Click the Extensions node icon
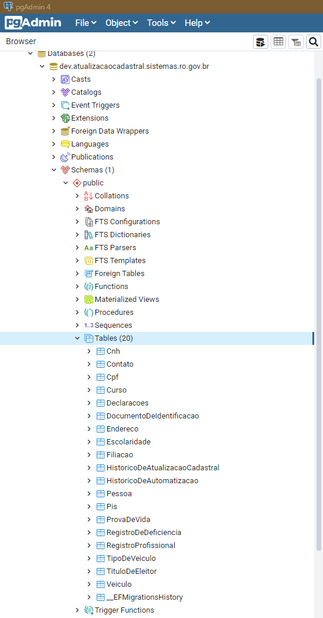This screenshot has width=323, height=618. pos(65,118)
